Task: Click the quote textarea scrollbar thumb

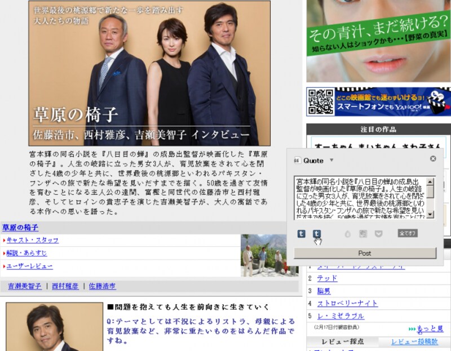Action: 430,192
